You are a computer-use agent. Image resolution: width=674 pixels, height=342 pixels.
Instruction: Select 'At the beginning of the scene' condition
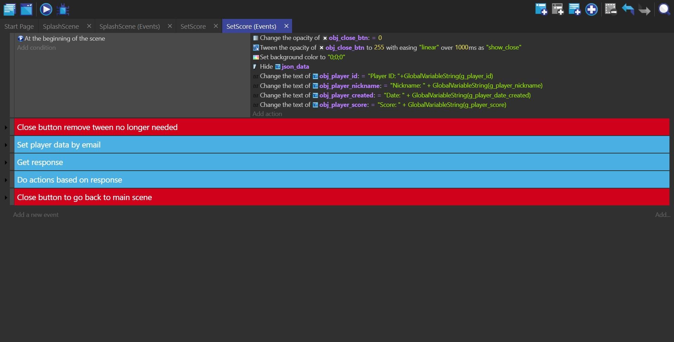coord(61,39)
